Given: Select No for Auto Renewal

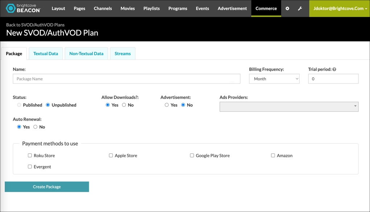Looking at the screenshot, I should (x=36, y=127).
